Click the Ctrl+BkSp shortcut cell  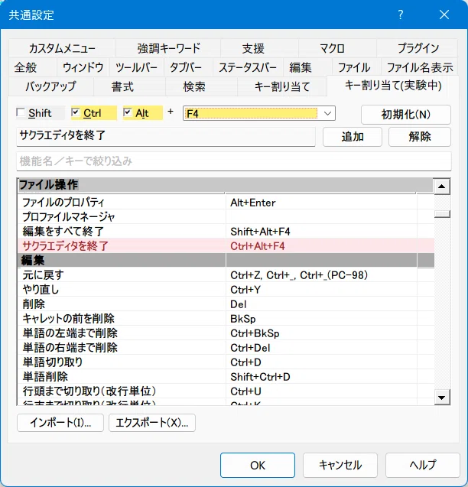pyautogui.click(x=321, y=333)
